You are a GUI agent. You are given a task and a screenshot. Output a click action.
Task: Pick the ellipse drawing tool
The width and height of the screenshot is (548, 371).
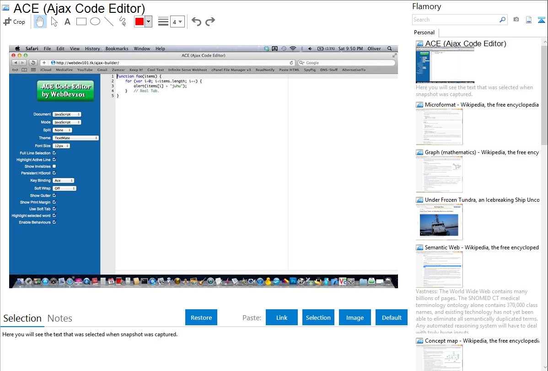(x=95, y=22)
